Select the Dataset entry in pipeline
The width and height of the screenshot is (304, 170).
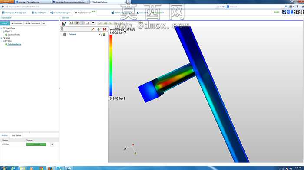(73, 34)
